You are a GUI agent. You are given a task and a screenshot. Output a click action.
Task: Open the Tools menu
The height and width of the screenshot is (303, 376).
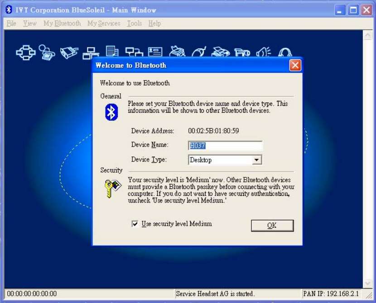[134, 23]
